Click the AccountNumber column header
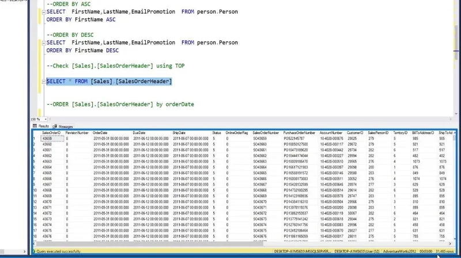461x258 pixels. click(331, 133)
